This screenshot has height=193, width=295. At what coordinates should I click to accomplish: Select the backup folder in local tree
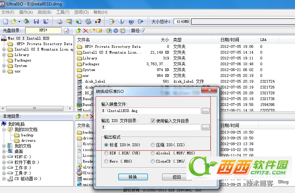coord(27,135)
